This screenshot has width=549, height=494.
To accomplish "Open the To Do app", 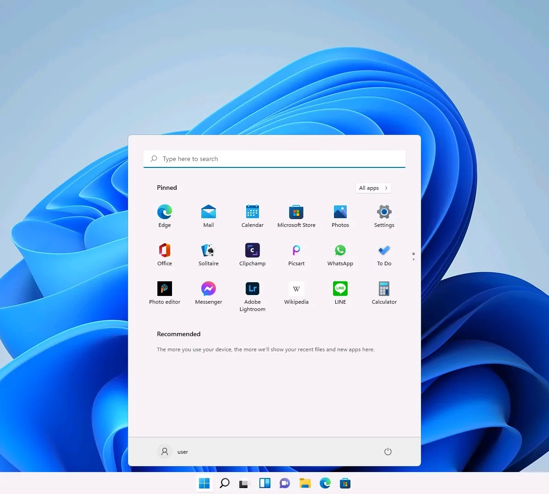I will [384, 254].
